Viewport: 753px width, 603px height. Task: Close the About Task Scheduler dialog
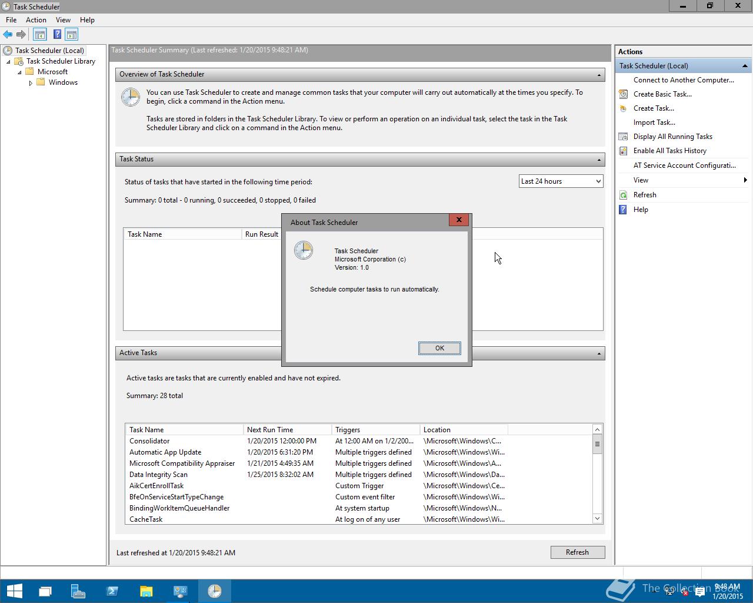pos(459,220)
